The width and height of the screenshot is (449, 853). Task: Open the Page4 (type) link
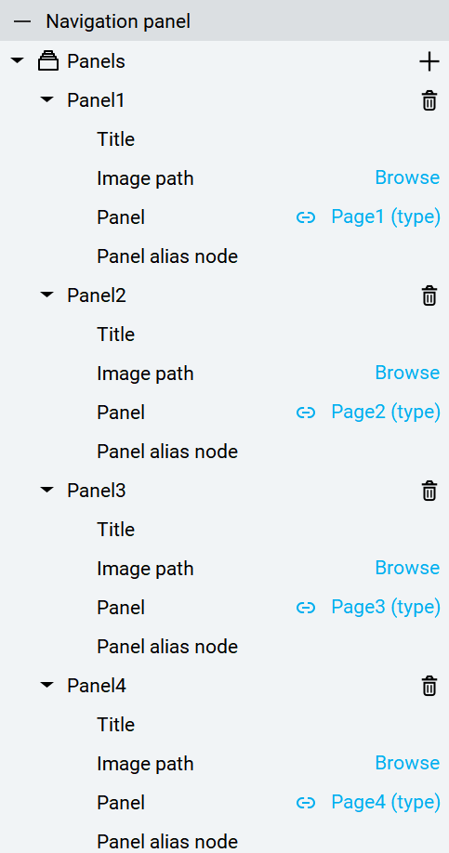[386, 803]
